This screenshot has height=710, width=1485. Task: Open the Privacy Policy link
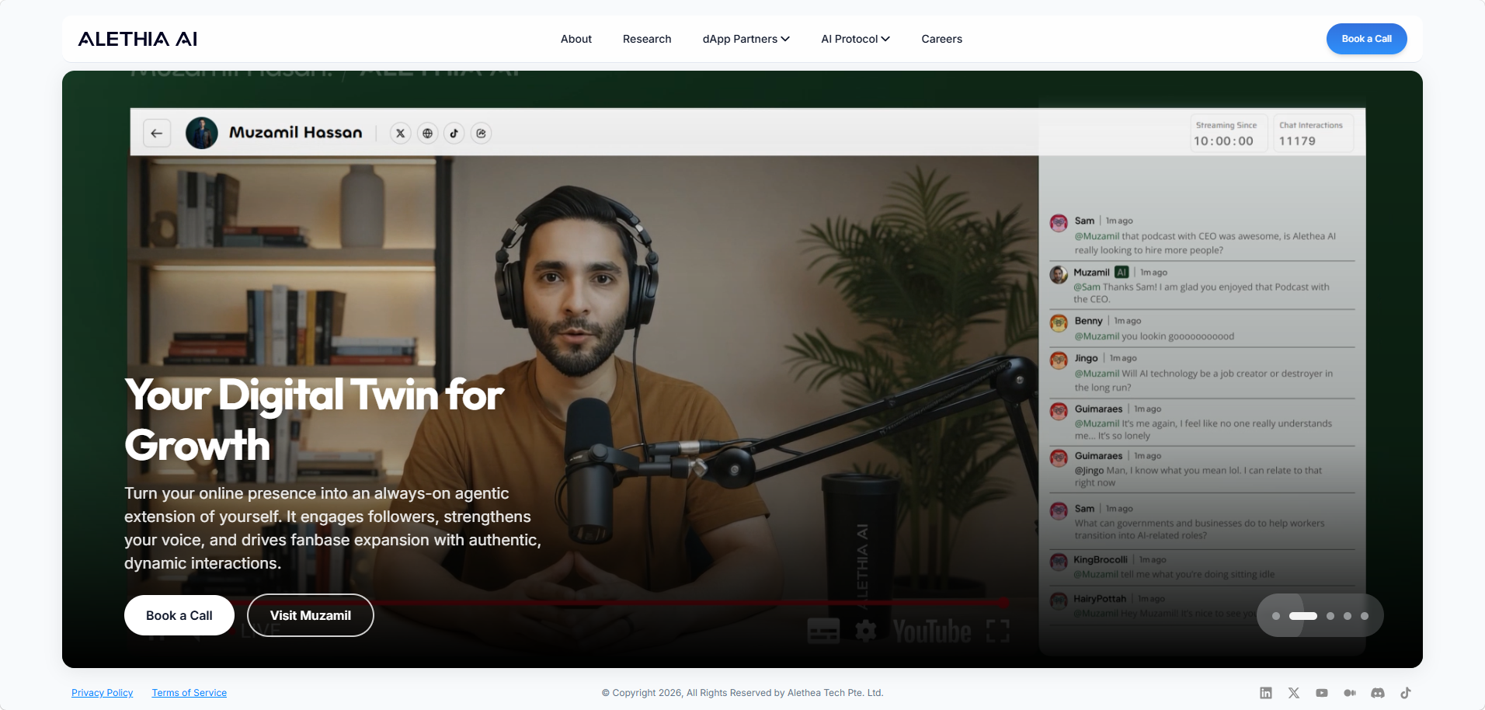(x=103, y=693)
